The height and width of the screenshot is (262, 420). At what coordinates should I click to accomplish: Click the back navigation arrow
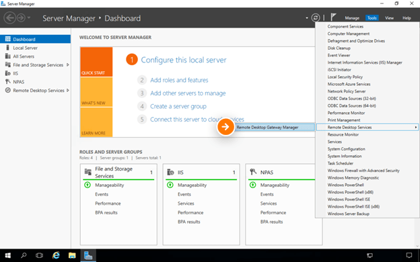(x=9, y=18)
